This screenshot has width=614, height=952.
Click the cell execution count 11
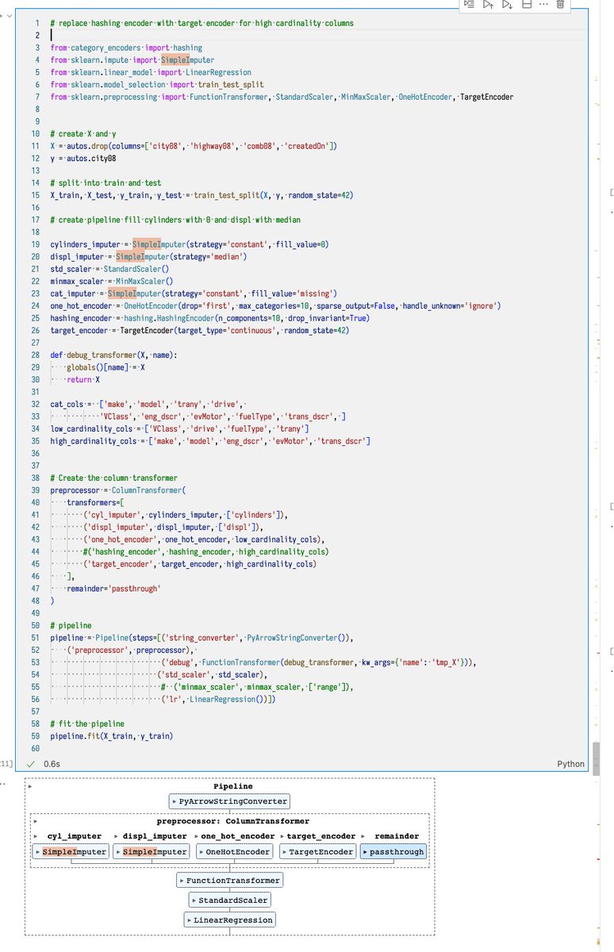point(6,764)
